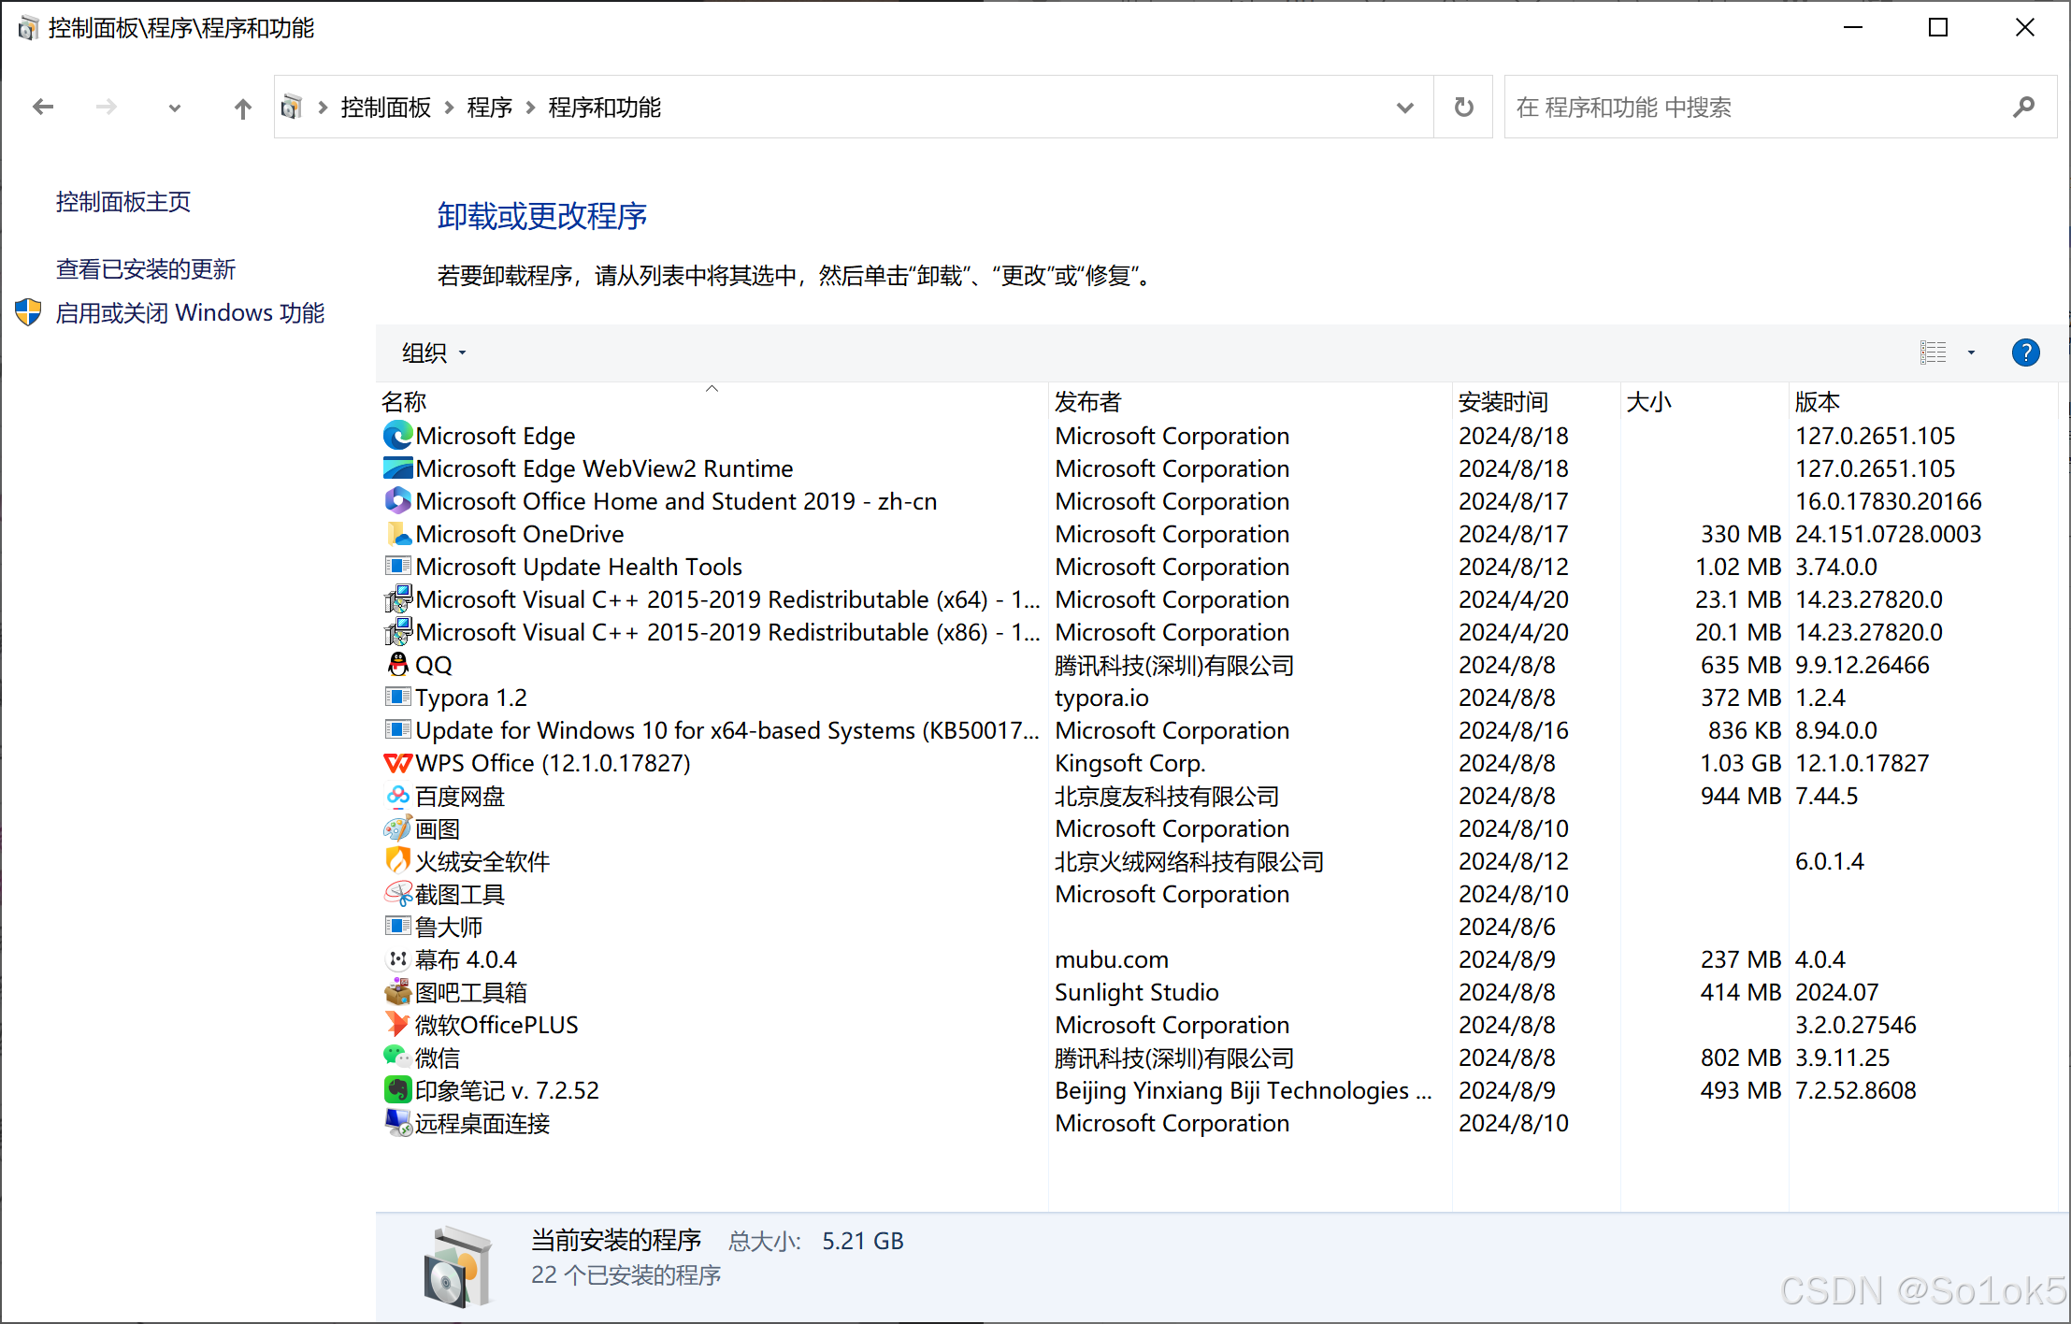Open 启用或关闭 Windows 功能 link
Image resolution: width=2071 pixels, height=1324 pixels.
(x=190, y=312)
